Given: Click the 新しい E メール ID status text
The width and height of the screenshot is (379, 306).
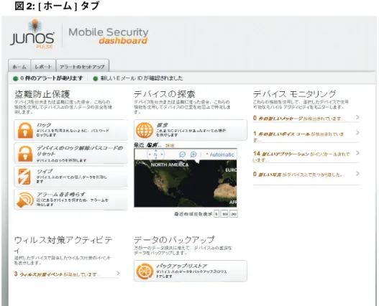Looking at the screenshot, I should pos(142,78).
